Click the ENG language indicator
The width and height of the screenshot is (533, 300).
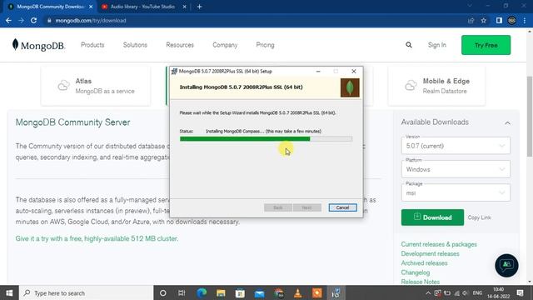tap(477, 292)
